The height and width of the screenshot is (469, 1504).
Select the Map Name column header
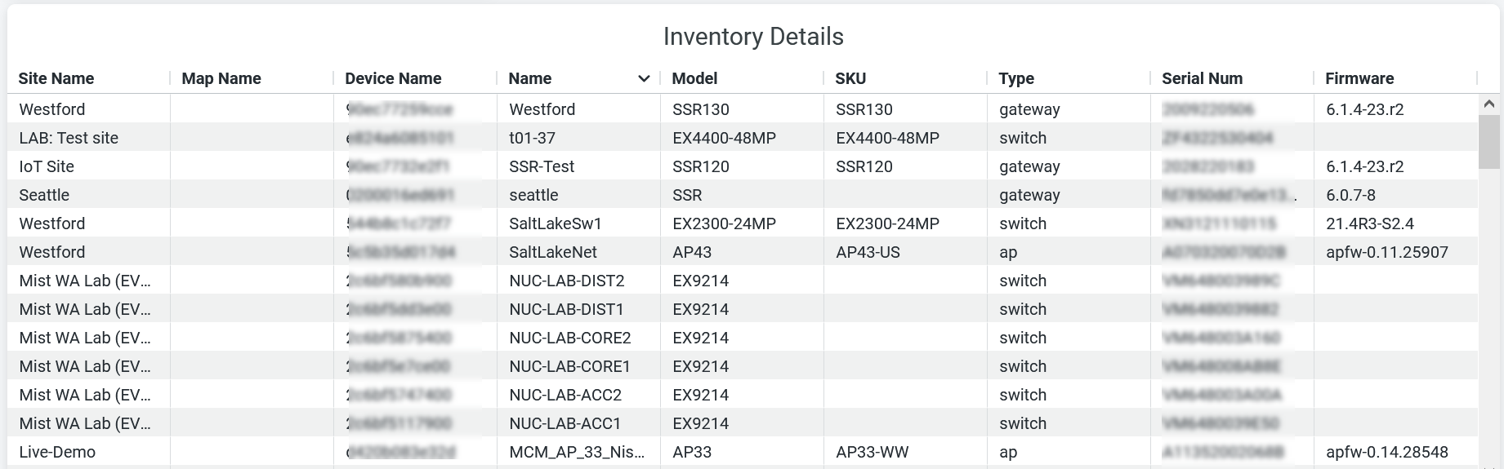coord(221,78)
